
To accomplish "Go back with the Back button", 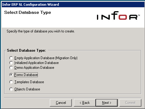I will [85, 103].
